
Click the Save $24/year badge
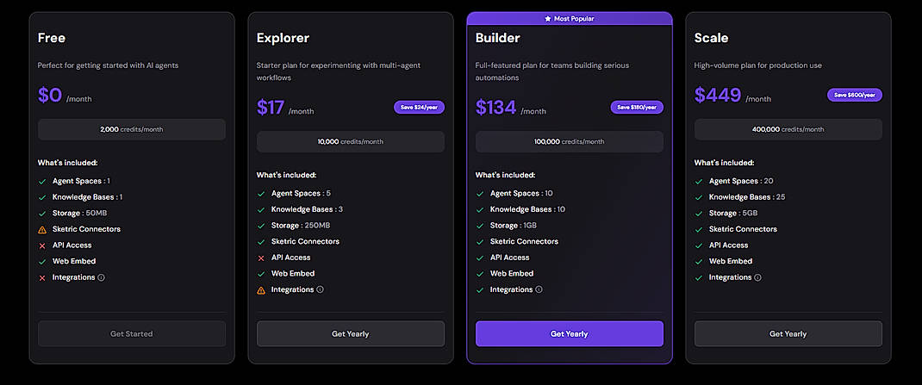coord(420,107)
